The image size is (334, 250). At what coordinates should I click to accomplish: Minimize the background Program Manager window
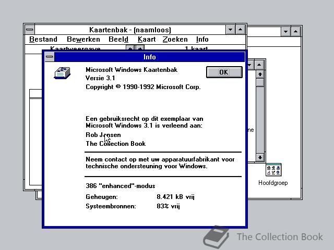point(285,32)
